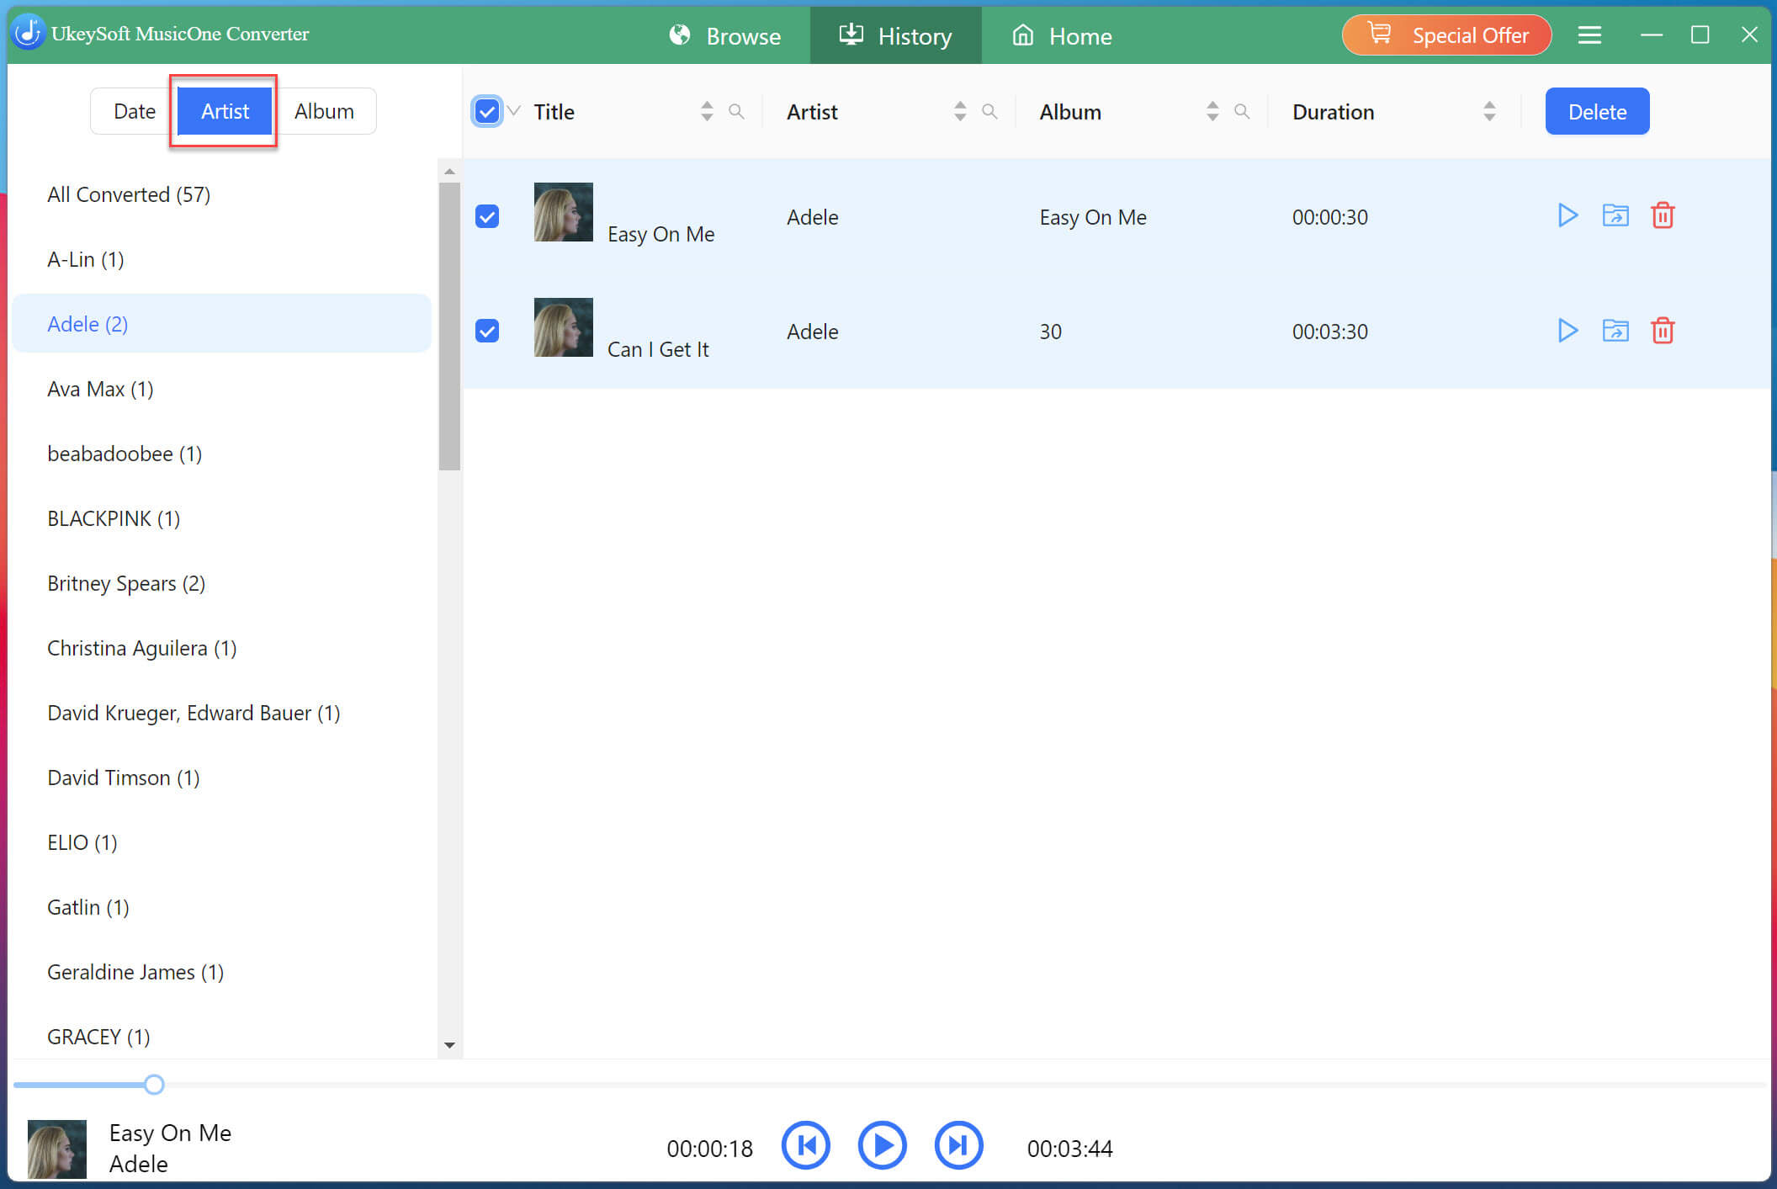The image size is (1777, 1189).
Task: Group history by Date
Action: point(135,111)
